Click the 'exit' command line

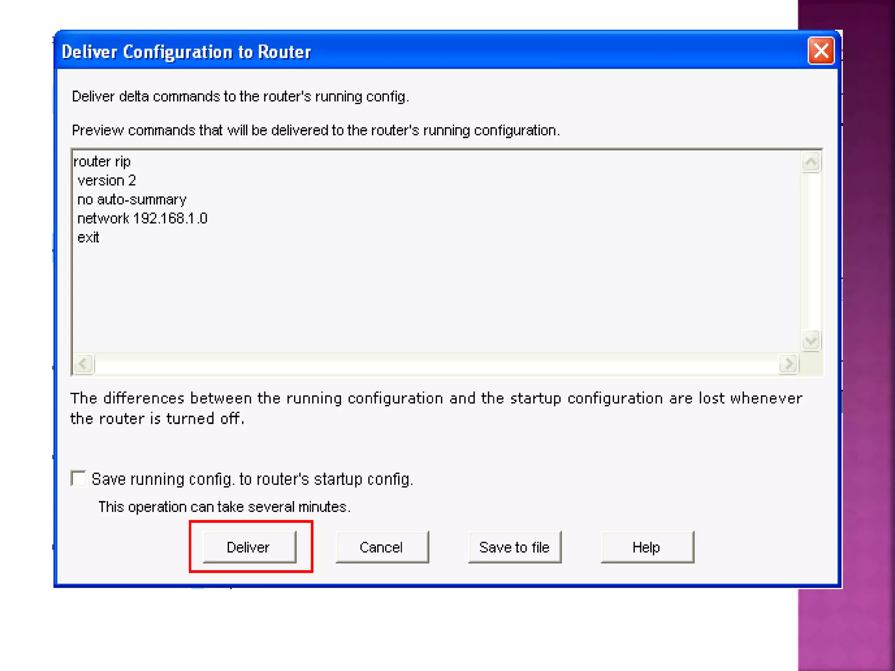point(88,238)
